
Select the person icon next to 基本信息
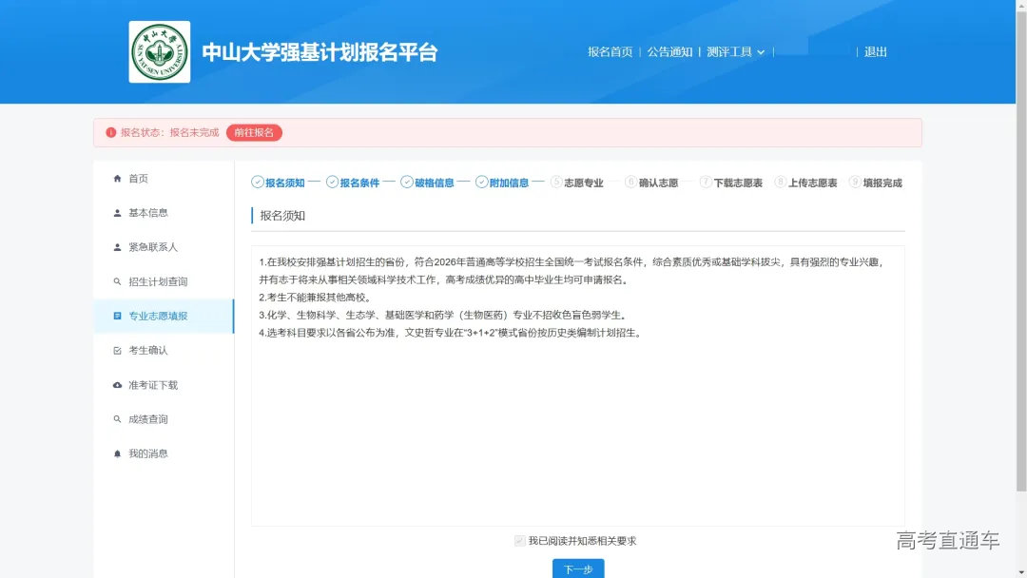point(118,212)
